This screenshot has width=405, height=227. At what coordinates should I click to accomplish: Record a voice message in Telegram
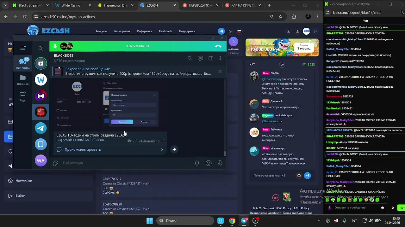(x=220, y=163)
